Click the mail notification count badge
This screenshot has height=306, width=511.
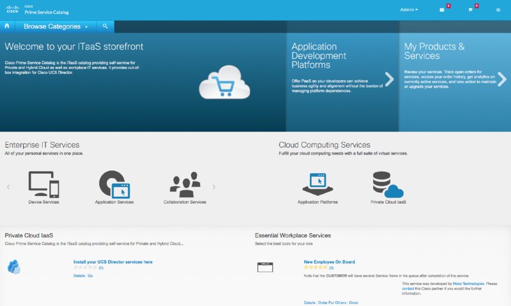pos(448,6)
